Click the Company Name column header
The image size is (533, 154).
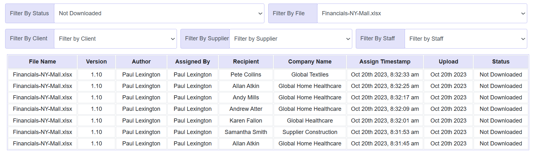(x=310, y=62)
